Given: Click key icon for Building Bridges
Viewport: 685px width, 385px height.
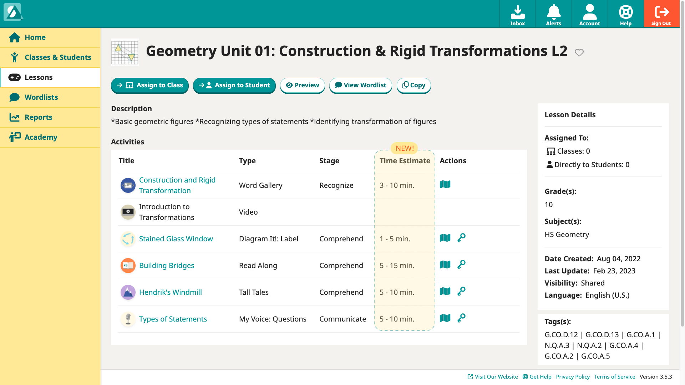Looking at the screenshot, I should pyautogui.click(x=461, y=265).
